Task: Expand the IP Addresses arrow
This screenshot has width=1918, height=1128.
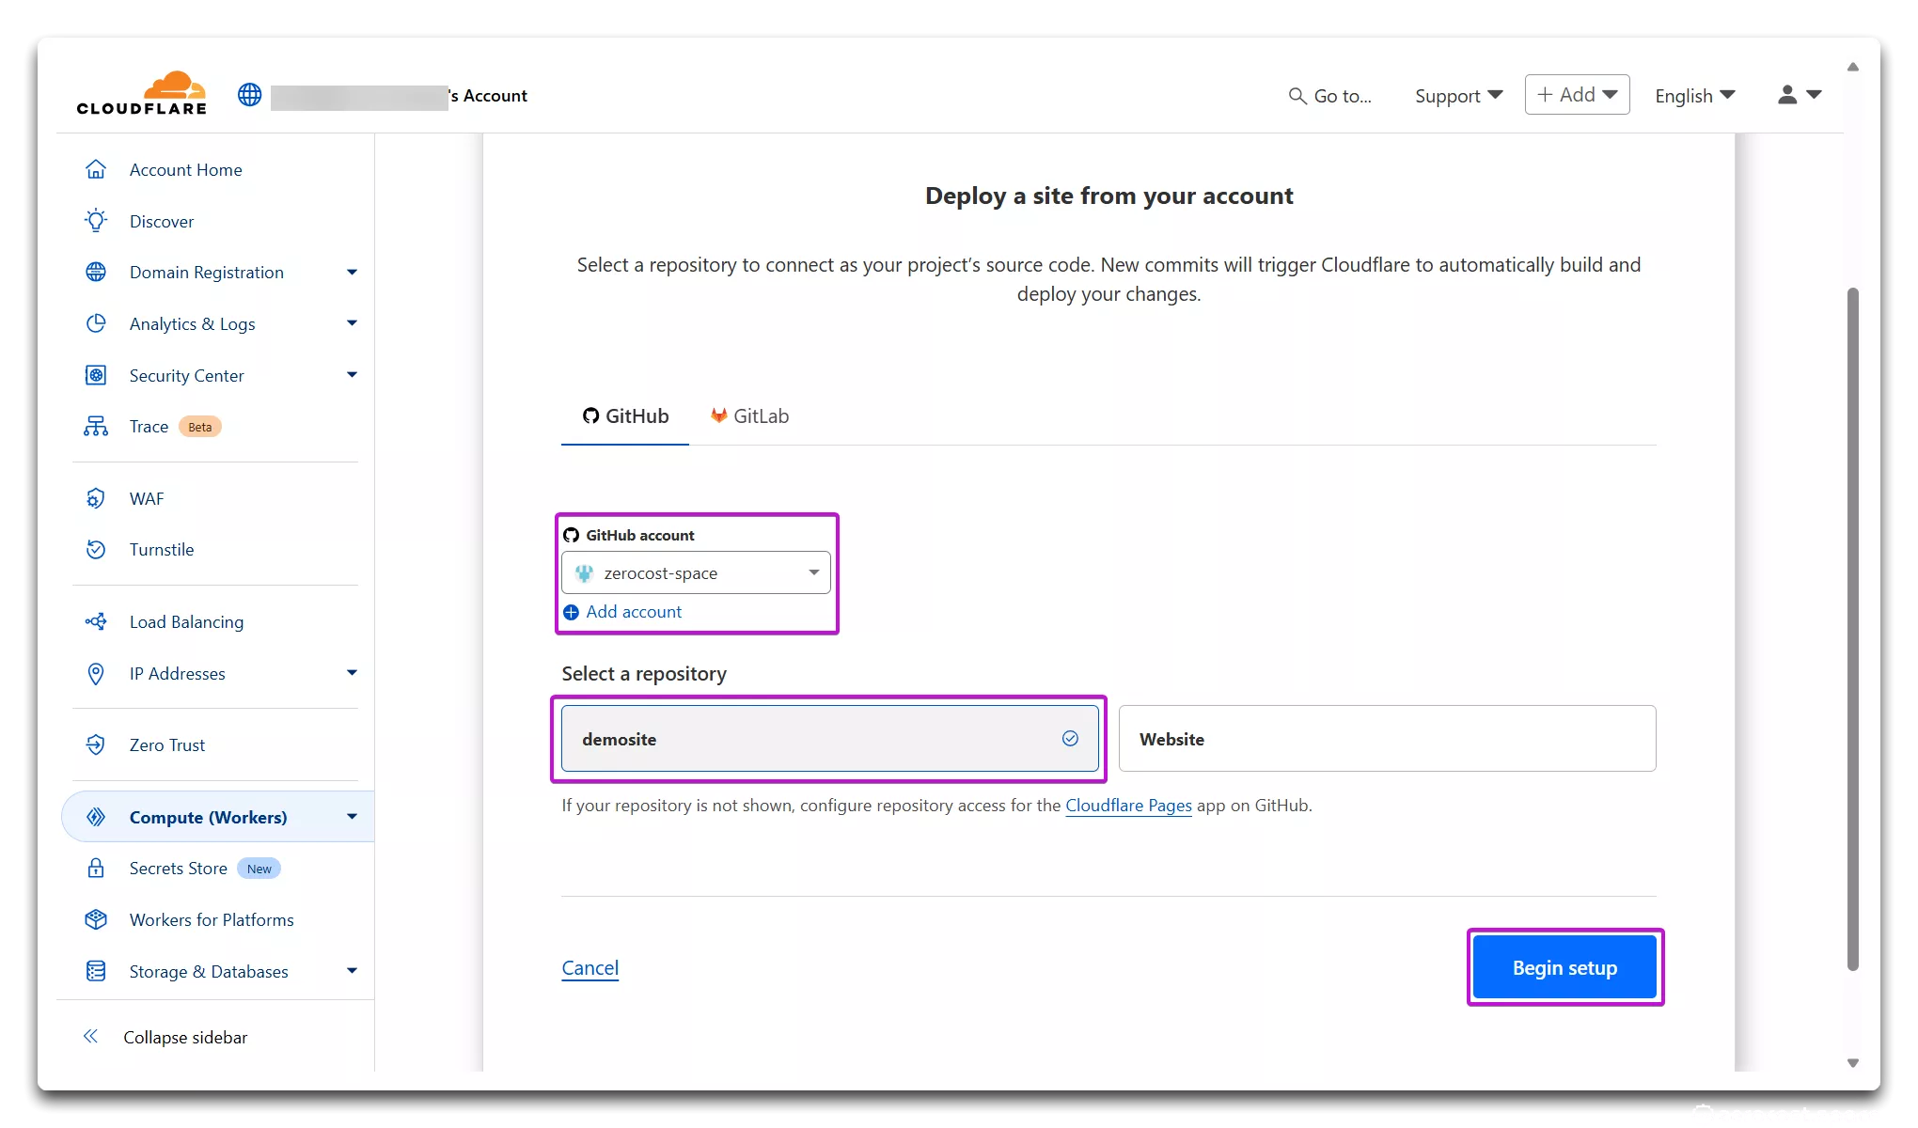Action: coord(352,673)
